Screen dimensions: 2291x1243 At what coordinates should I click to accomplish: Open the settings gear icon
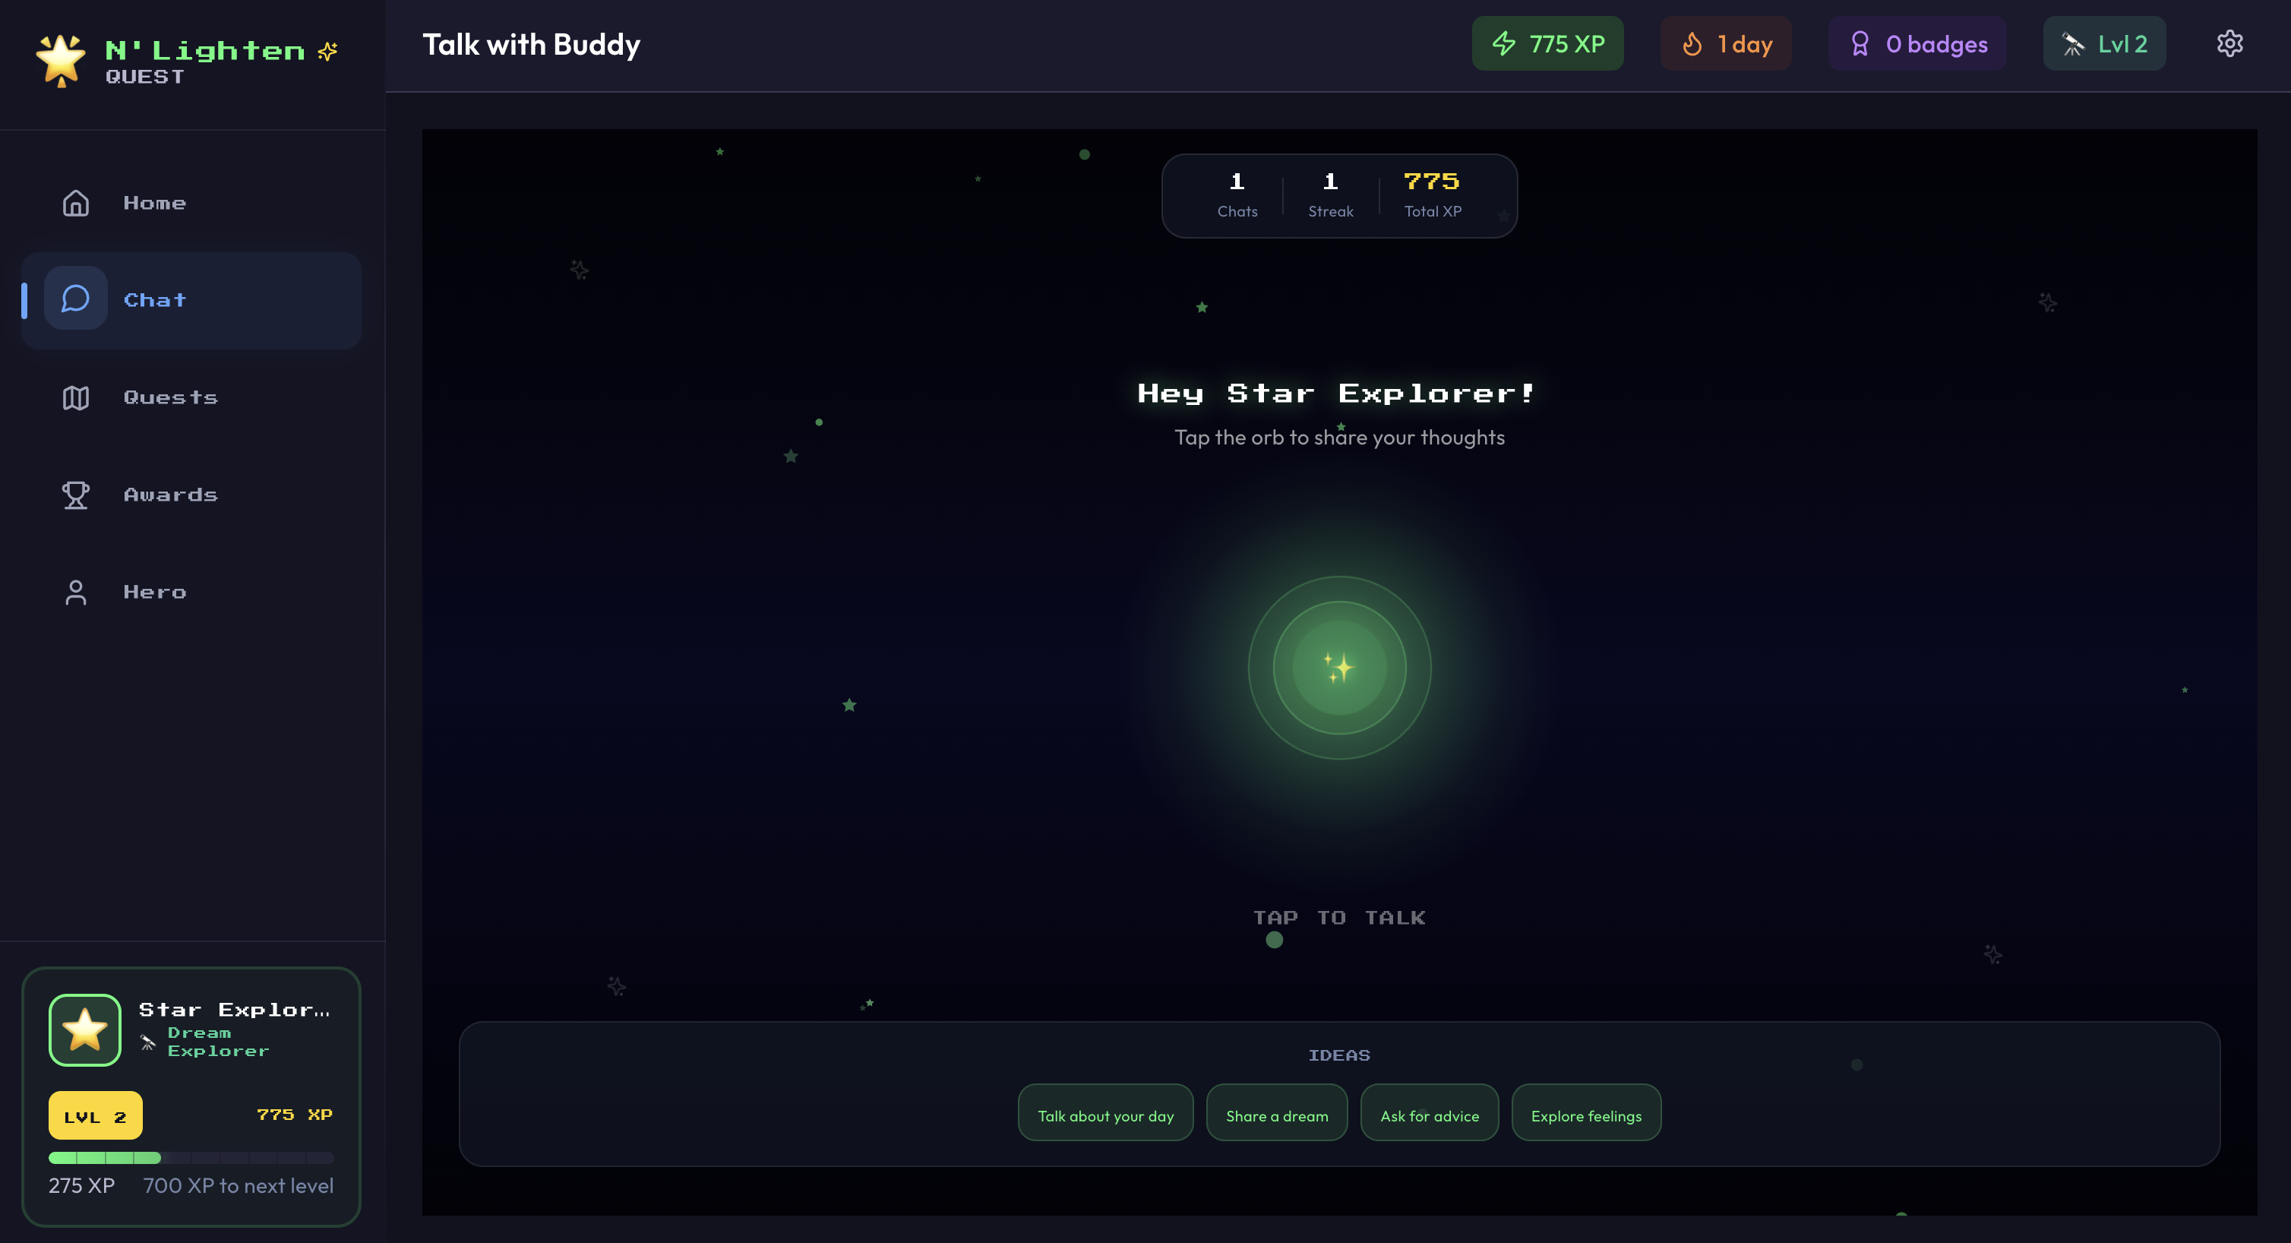[x=2229, y=43]
